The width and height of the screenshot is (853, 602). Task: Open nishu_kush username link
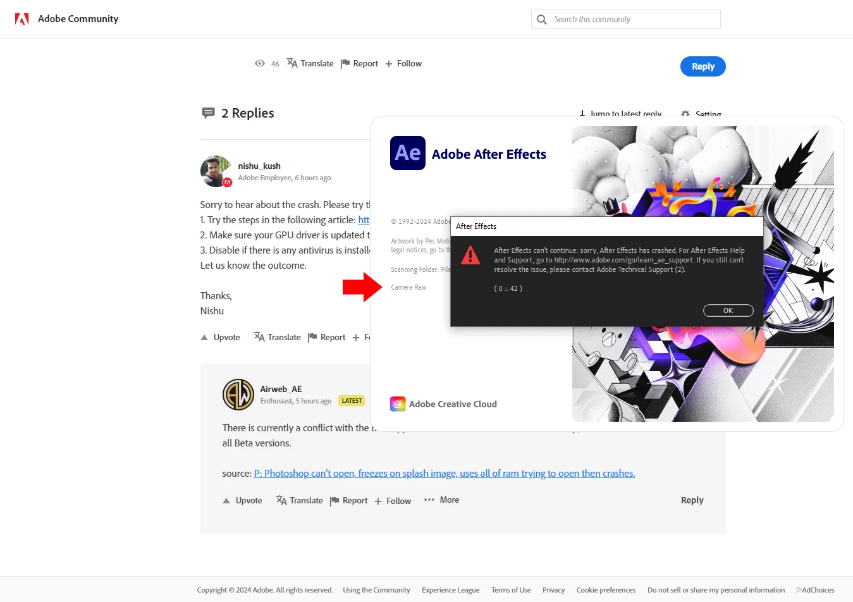pos(259,166)
